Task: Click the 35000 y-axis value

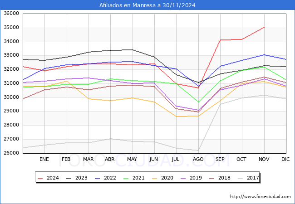Action: click(x=11, y=27)
